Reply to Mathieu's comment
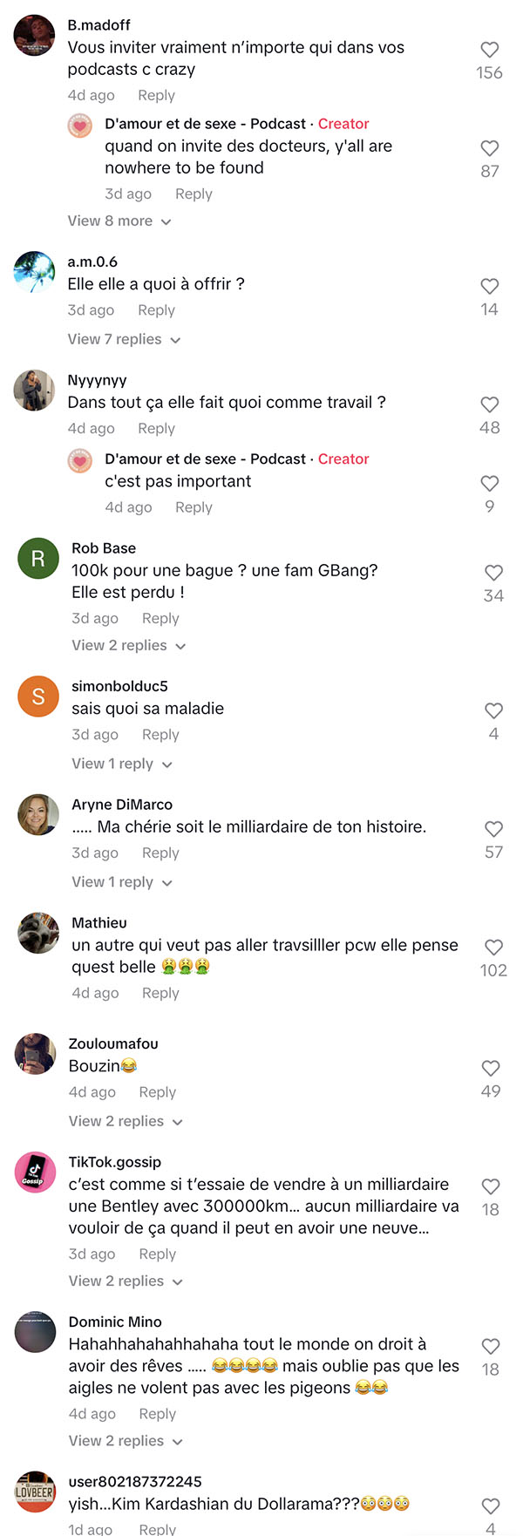 (x=160, y=993)
